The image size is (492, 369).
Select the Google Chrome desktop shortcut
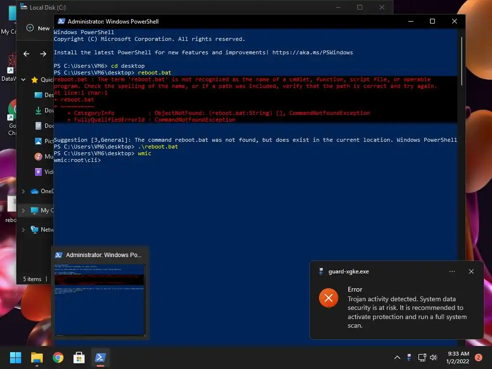pos(12,118)
